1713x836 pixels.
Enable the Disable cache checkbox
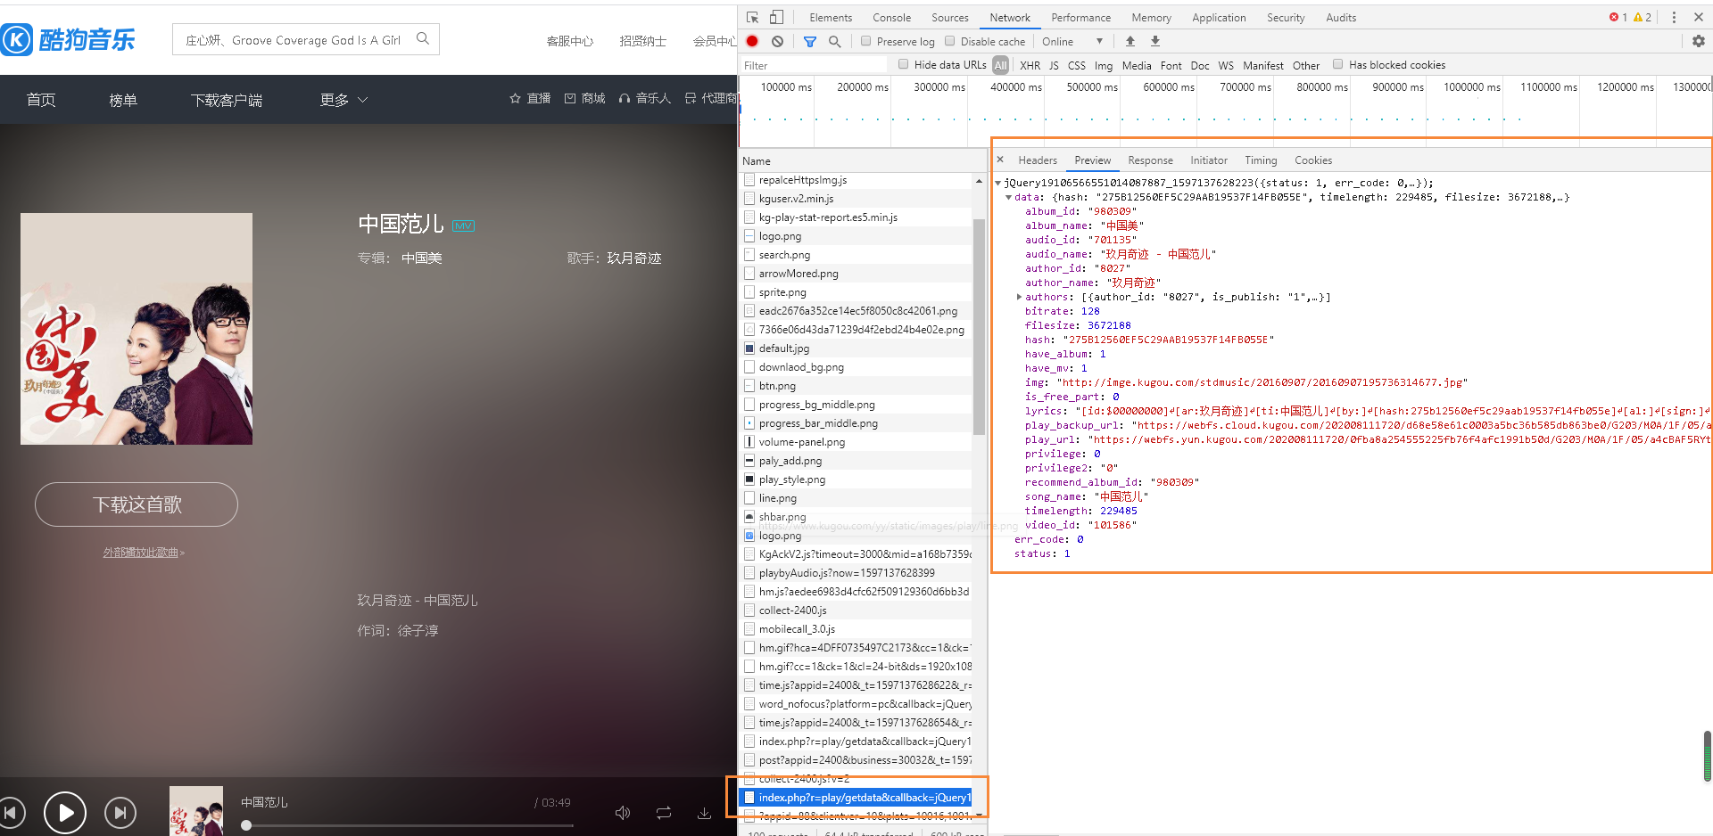coord(949,41)
